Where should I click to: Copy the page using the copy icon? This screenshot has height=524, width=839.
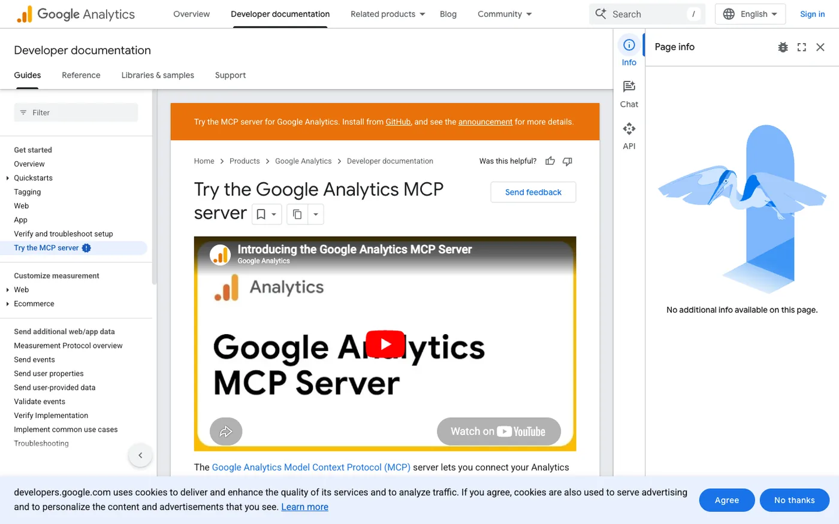[x=297, y=214]
